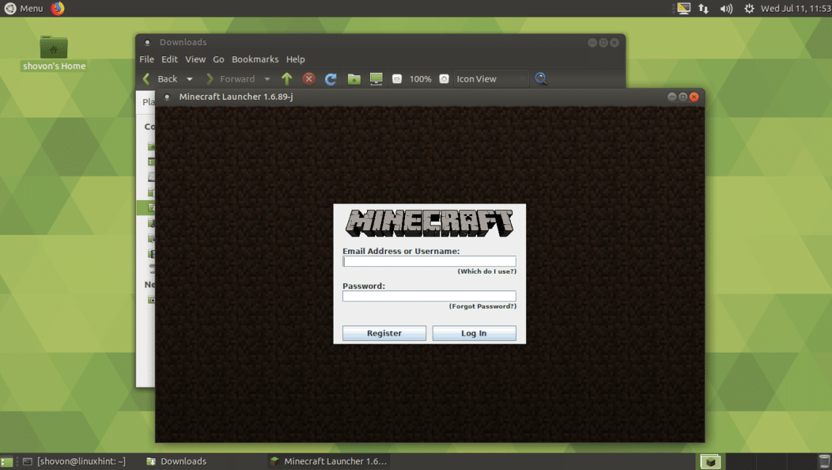
Task: Focus the Email Address or Username field
Action: [429, 261]
